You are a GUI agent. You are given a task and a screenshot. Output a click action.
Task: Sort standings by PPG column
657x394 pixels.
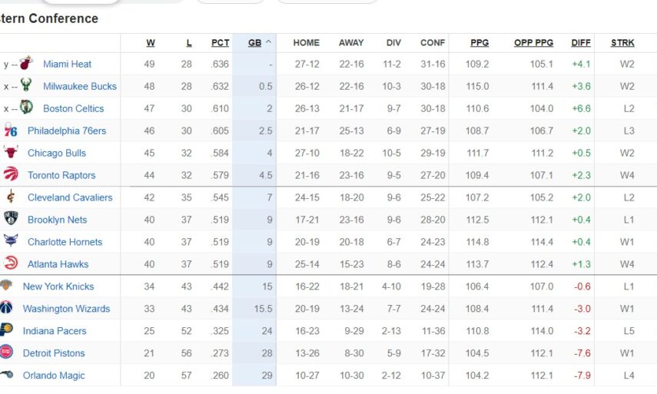click(479, 43)
